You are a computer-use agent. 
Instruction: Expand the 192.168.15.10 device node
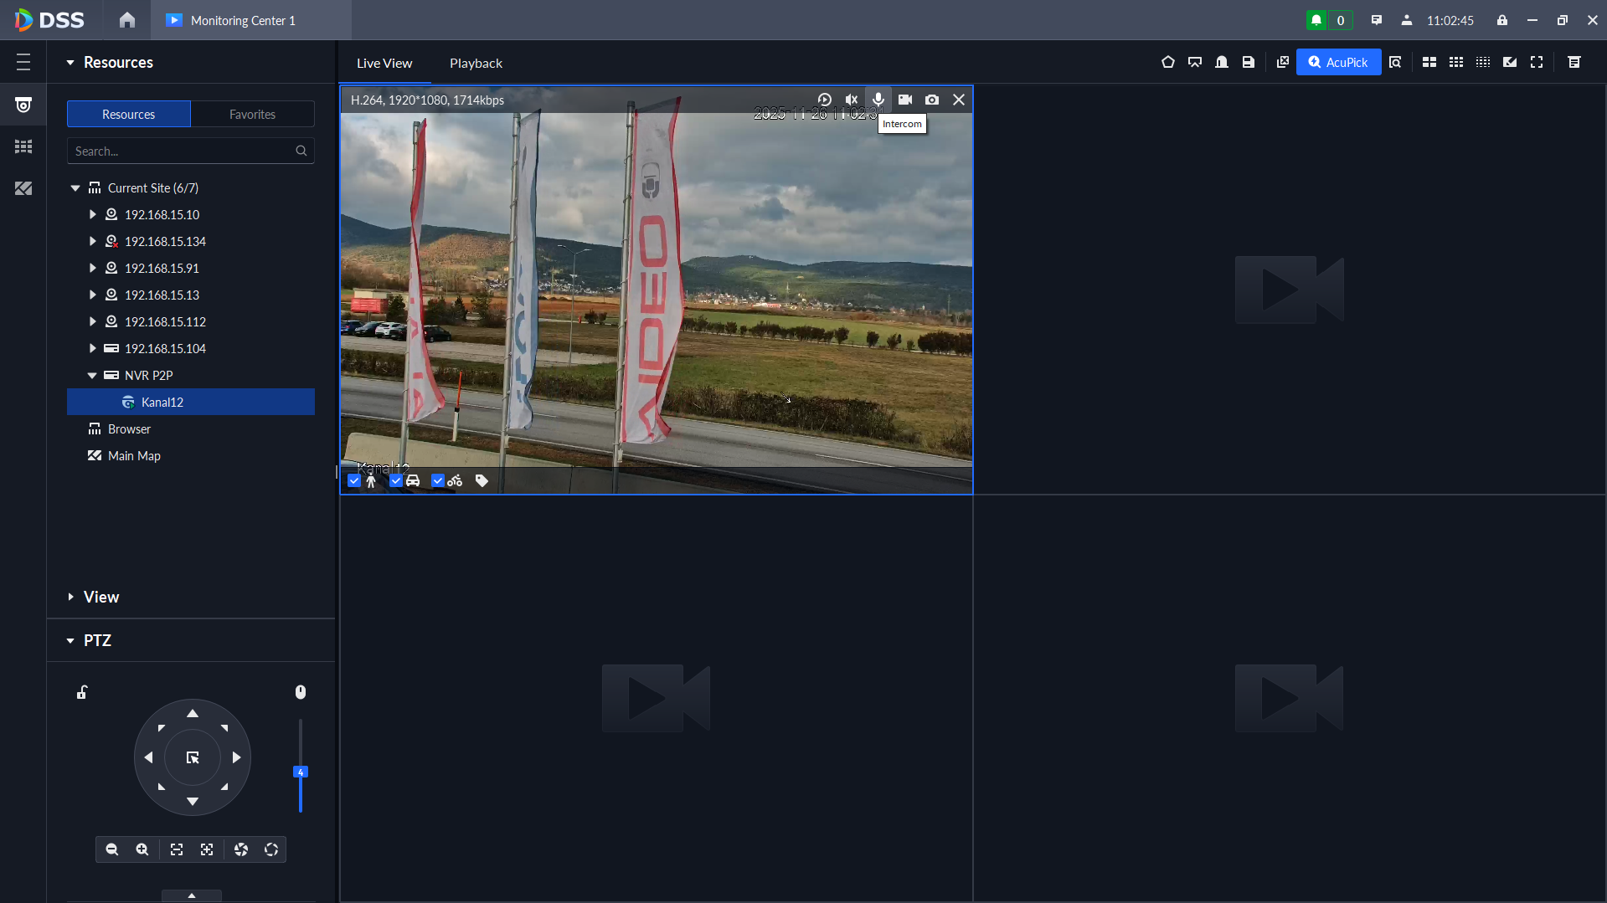click(x=92, y=215)
